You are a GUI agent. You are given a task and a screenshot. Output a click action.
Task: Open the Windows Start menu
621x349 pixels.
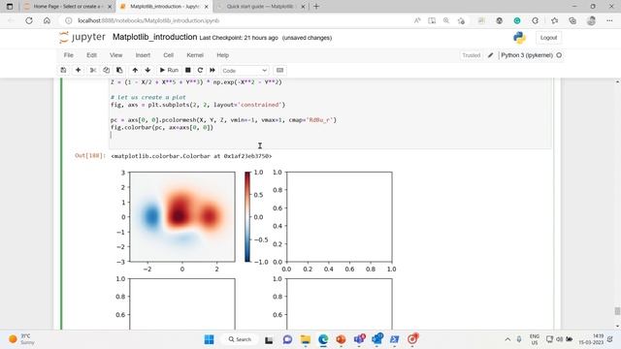click(x=210, y=339)
